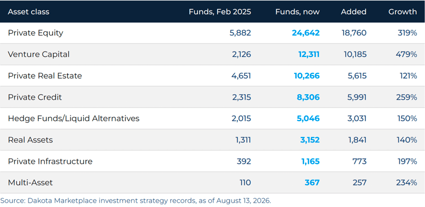Select Multi-Asset Feb 2025 value 110
This screenshot has height=207, width=425.
(246, 182)
